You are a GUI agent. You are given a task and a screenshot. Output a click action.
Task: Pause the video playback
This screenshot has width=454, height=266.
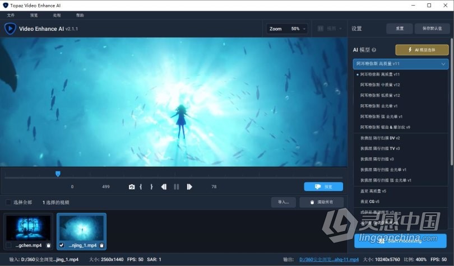click(x=177, y=187)
